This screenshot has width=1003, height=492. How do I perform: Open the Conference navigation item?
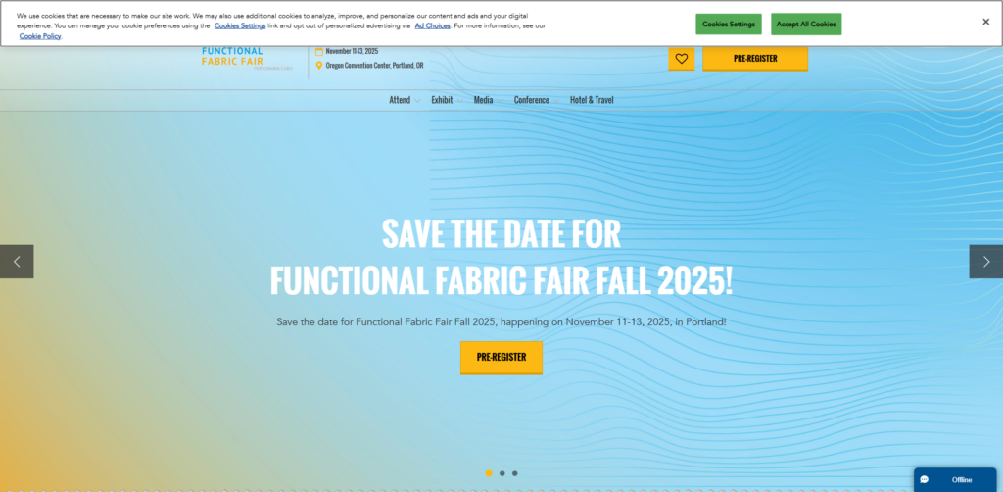point(532,100)
